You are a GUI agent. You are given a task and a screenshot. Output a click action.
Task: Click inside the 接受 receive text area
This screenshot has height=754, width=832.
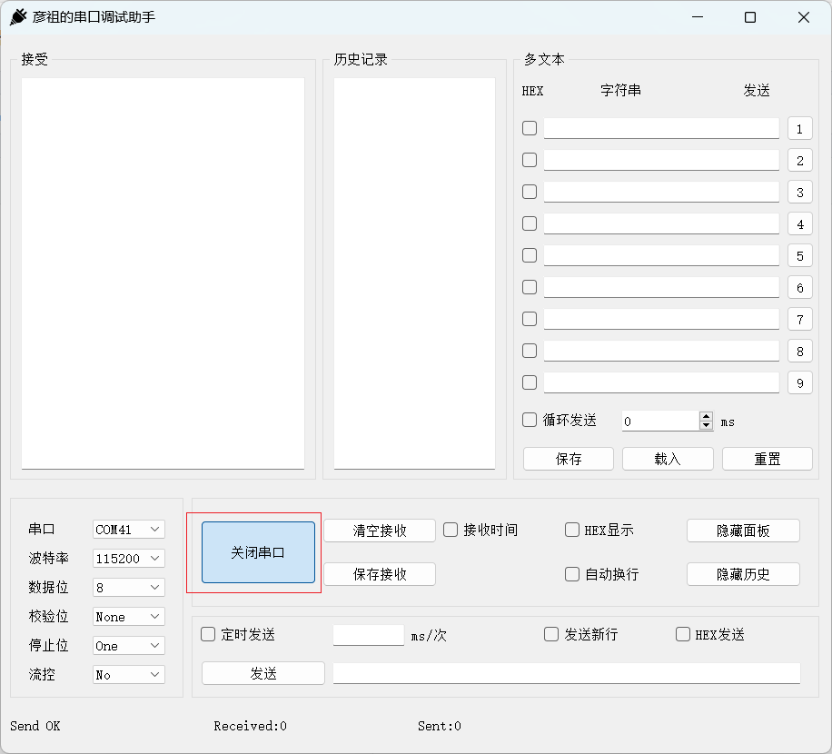pos(163,273)
